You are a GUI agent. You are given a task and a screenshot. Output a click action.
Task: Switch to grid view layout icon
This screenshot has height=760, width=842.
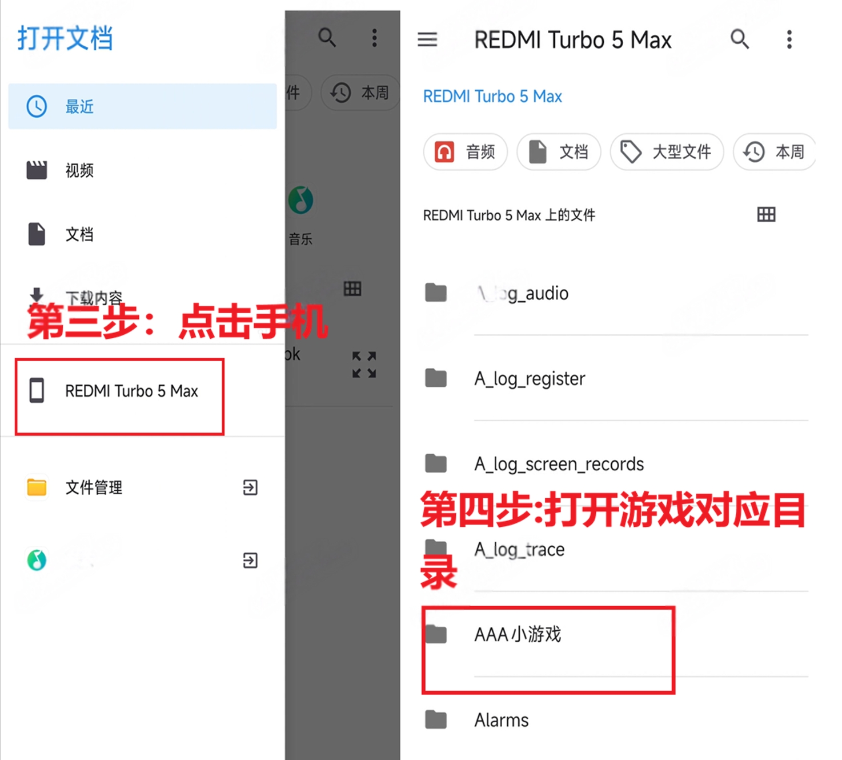coord(766,215)
